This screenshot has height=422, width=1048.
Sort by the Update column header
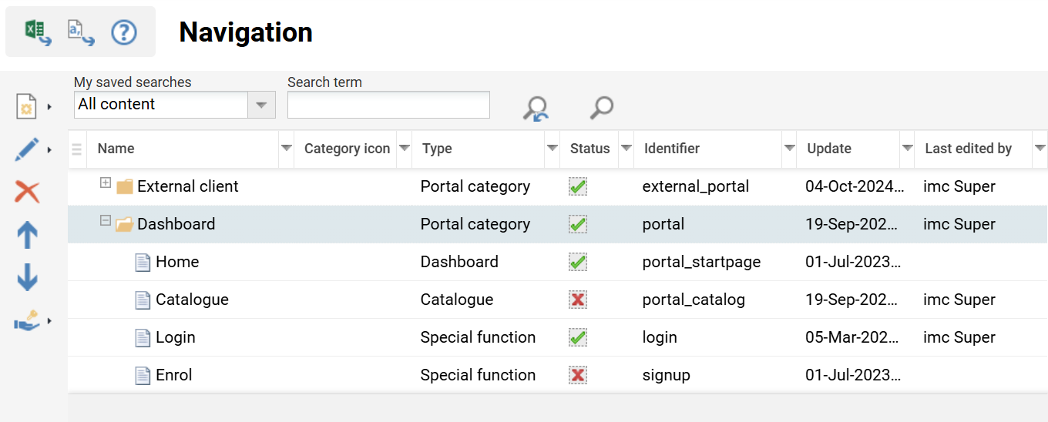829,149
